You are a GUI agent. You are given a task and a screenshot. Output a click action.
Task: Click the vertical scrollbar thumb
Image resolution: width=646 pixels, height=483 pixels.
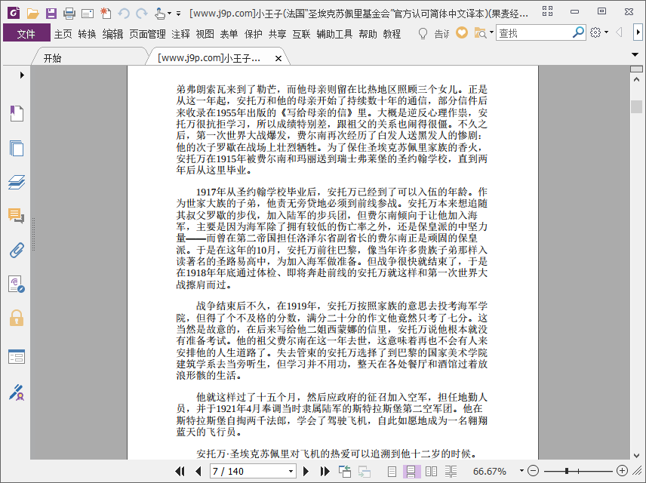pos(636,106)
